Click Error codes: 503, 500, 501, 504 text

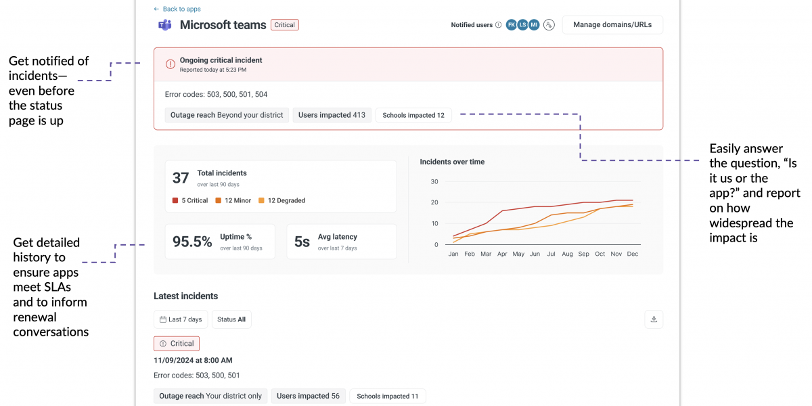(x=216, y=95)
